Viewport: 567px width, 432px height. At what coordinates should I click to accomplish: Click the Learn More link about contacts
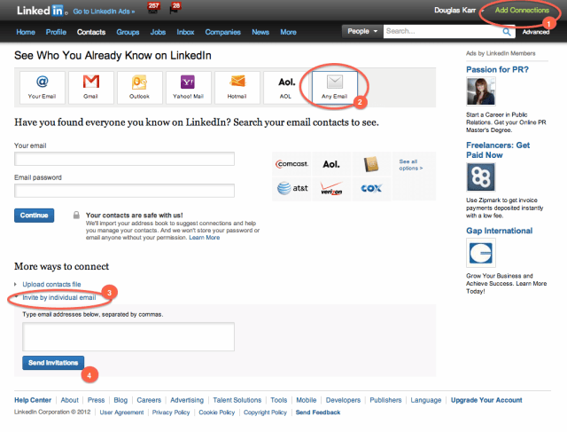pyautogui.click(x=205, y=238)
